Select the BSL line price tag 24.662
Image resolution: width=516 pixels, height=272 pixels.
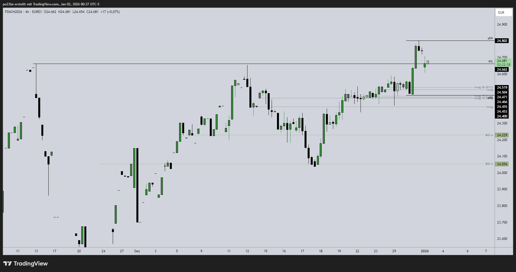coord(502,70)
